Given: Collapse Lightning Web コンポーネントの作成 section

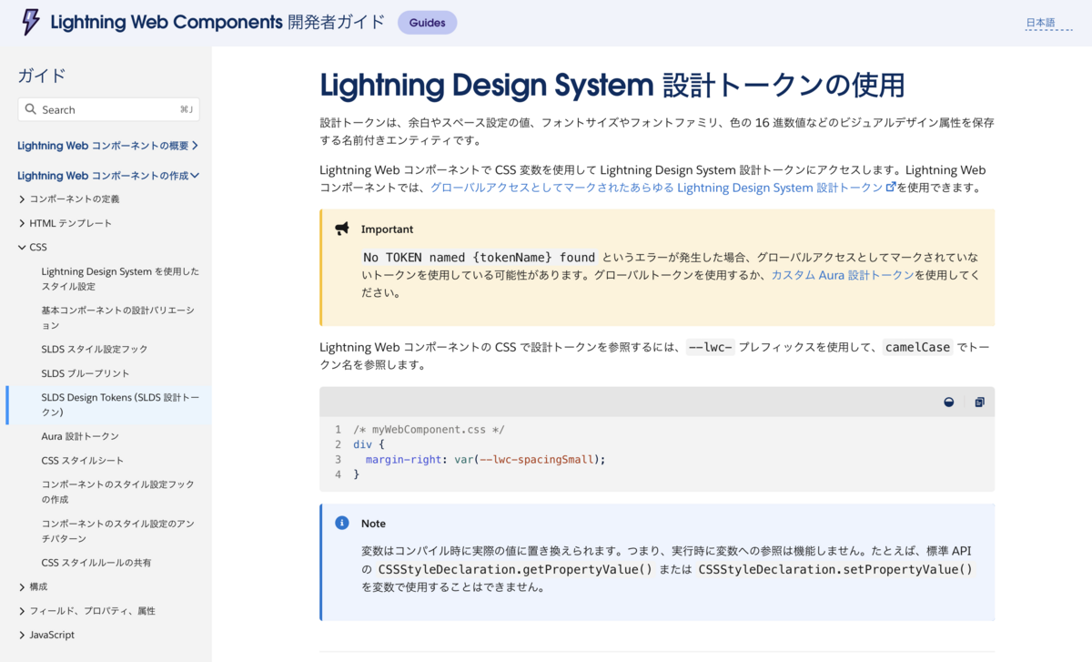Looking at the screenshot, I should (108, 176).
